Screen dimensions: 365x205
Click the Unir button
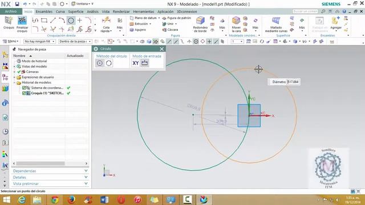click(x=169, y=24)
